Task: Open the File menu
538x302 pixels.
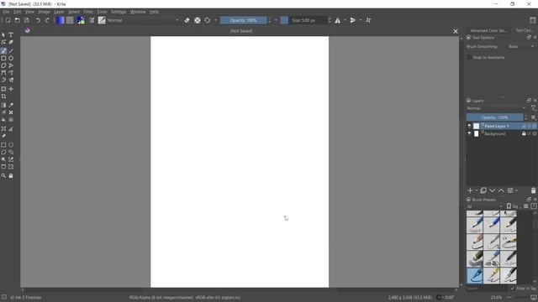Action: coord(6,12)
